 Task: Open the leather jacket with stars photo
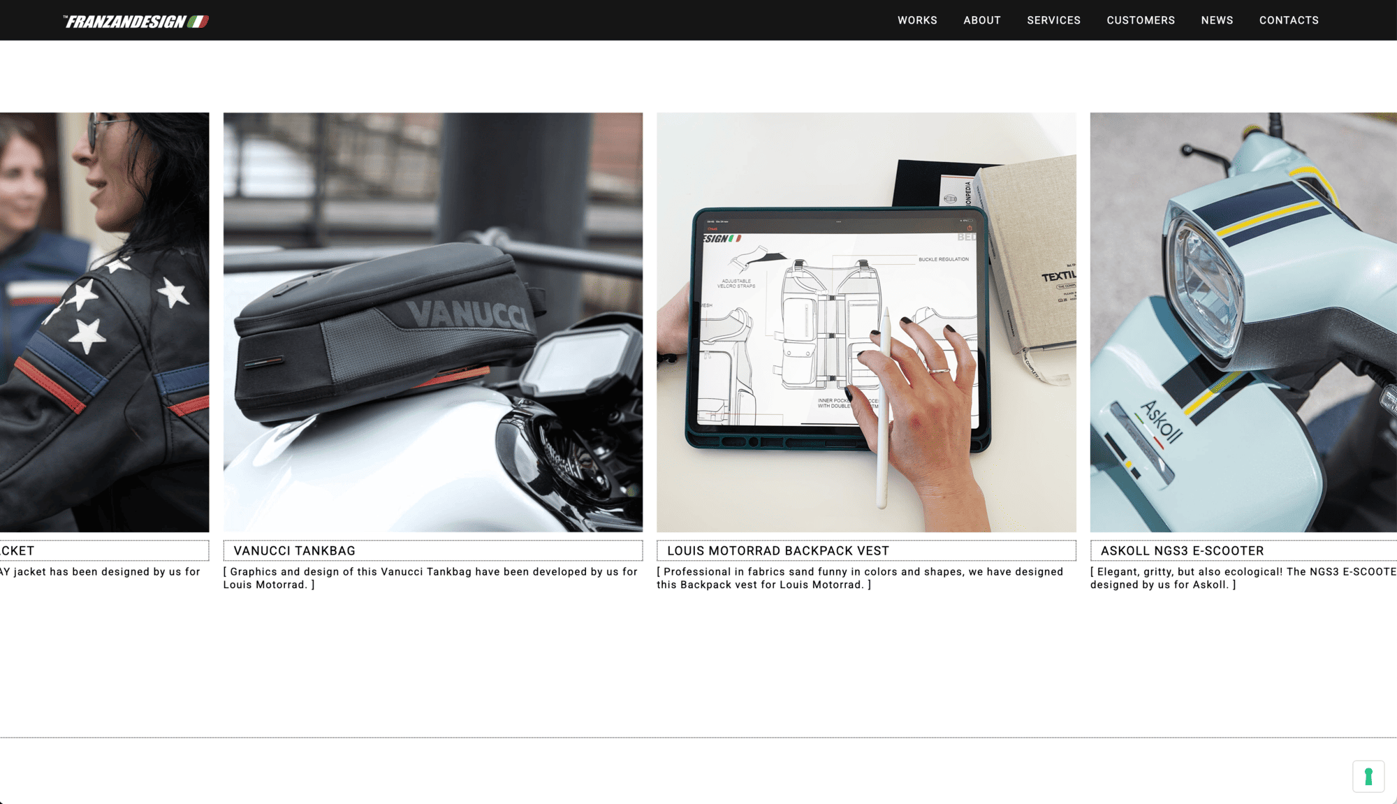click(105, 322)
